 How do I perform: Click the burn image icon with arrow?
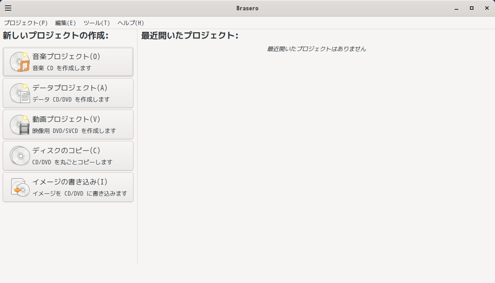pyautogui.click(x=20, y=187)
